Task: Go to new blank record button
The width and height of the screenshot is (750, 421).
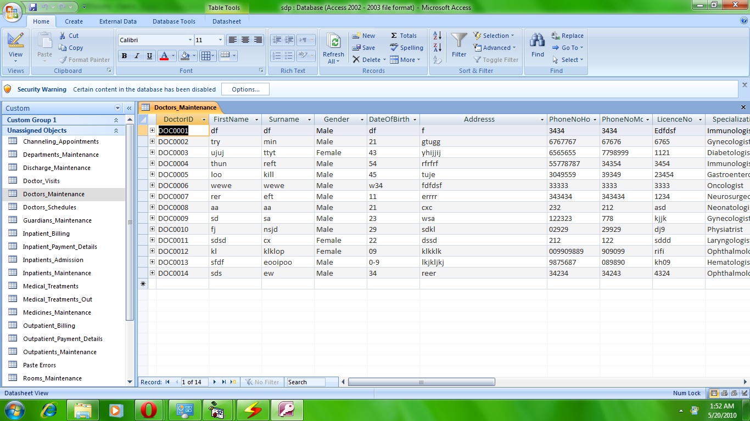Action: click(x=233, y=382)
